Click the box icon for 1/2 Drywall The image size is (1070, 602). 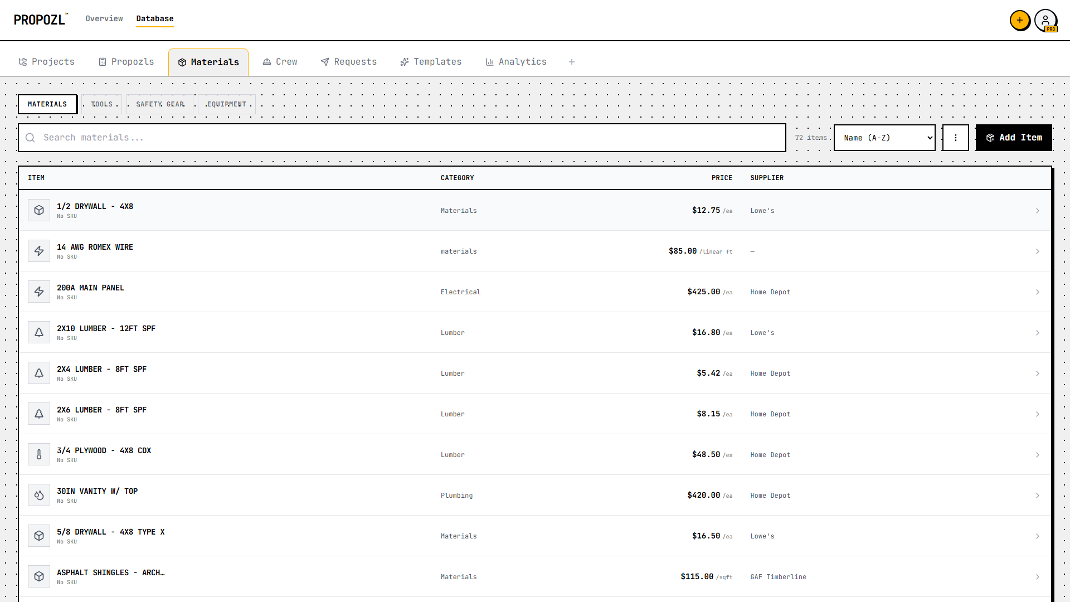[39, 210]
